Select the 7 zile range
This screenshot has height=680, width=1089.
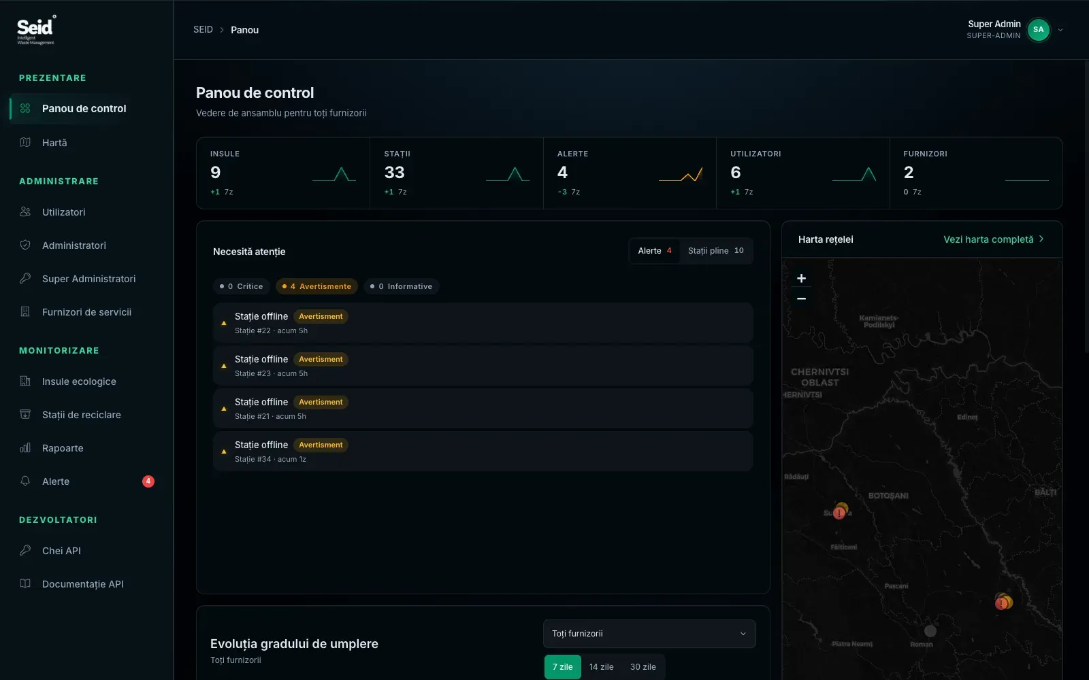(x=563, y=667)
